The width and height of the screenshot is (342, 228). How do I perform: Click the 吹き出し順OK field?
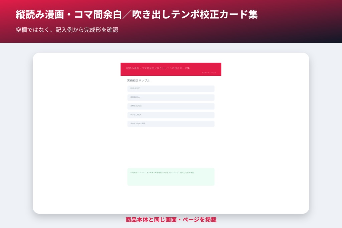[x=171, y=115]
